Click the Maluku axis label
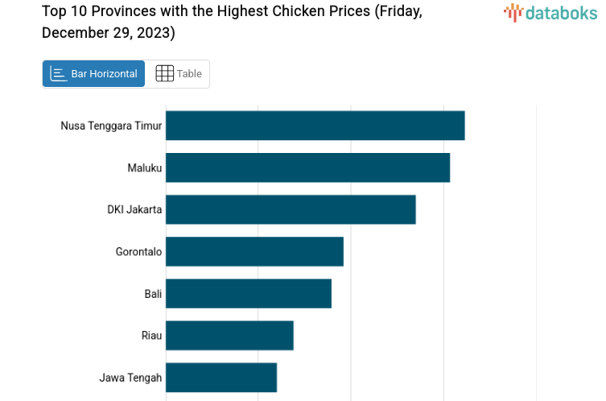This screenshot has width=606, height=401. (145, 167)
